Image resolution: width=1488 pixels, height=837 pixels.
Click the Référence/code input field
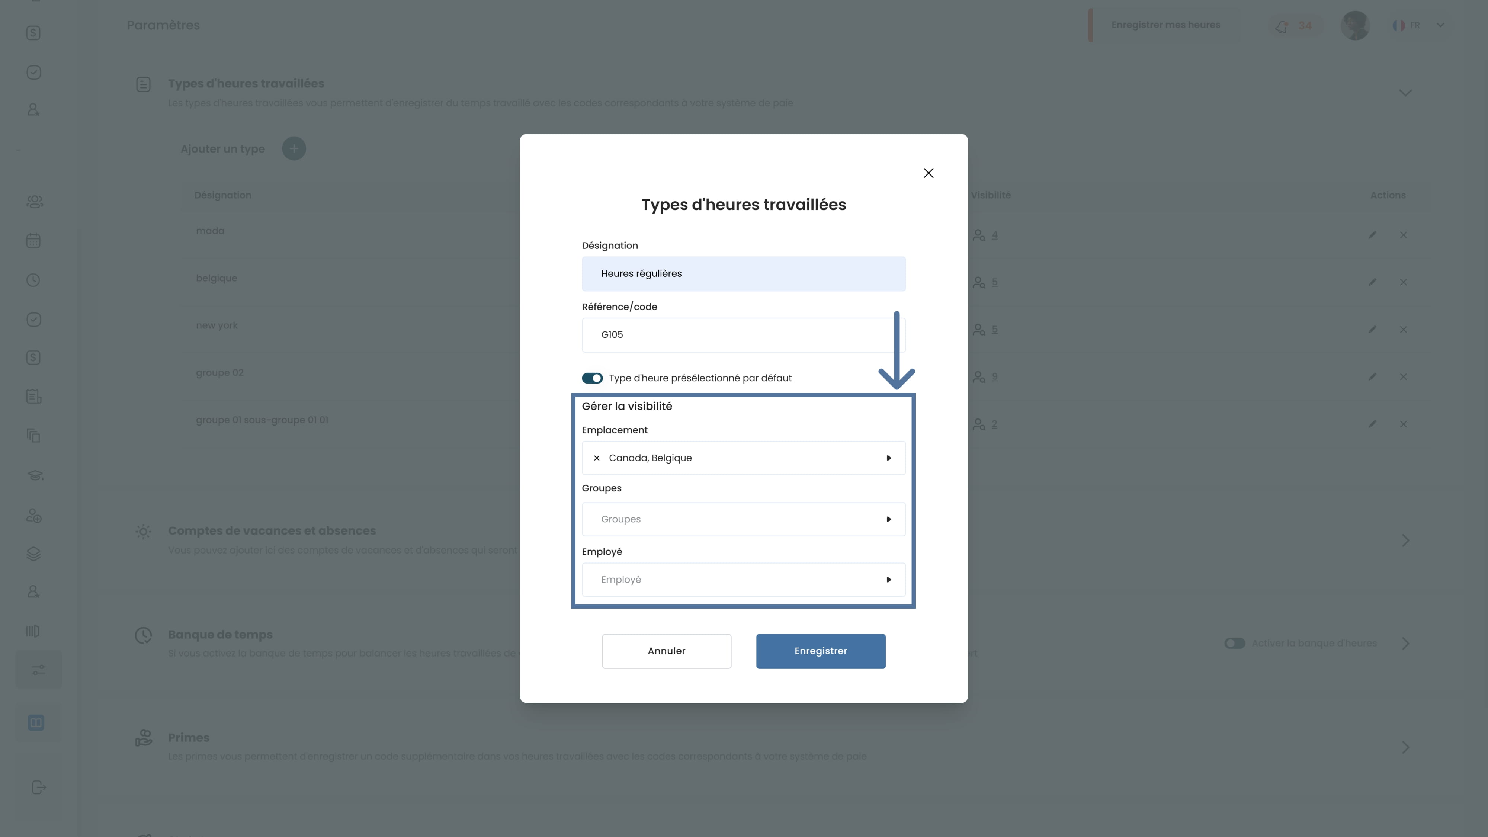point(740,335)
